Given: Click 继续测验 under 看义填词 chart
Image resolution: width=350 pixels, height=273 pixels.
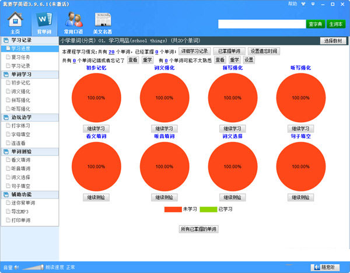Looking at the screenshot, I should [96, 197].
